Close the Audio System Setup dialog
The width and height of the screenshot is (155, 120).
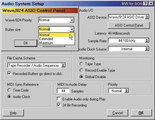coord(151,4)
